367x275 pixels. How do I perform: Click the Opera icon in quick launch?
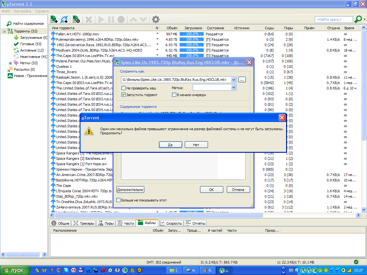[103, 270]
